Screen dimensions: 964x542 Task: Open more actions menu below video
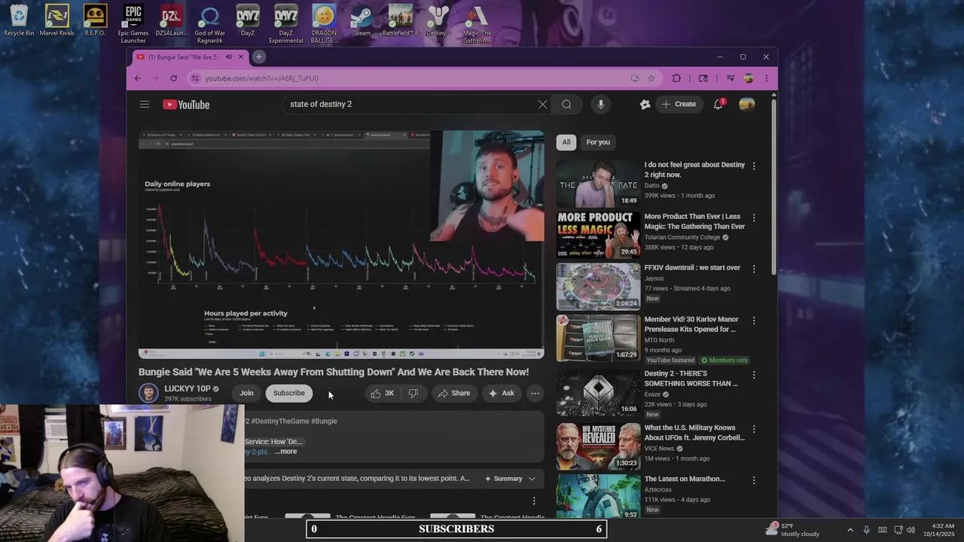[535, 393]
